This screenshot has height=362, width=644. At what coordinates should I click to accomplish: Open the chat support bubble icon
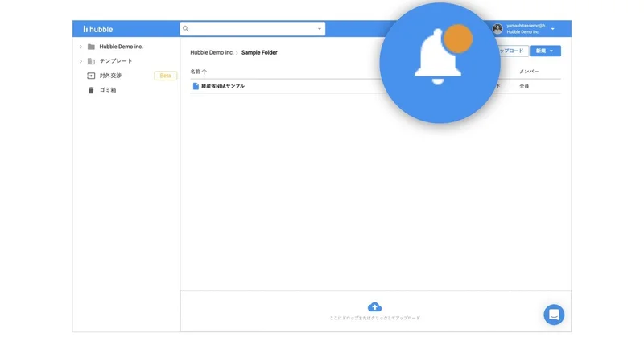pyautogui.click(x=554, y=315)
